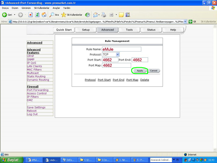Viewport: 217px width, 163px height.
Task: Open the IP Filters link
Action: click(33, 97)
